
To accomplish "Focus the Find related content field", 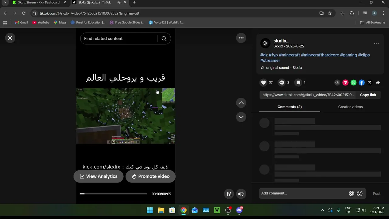I will coord(119,39).
